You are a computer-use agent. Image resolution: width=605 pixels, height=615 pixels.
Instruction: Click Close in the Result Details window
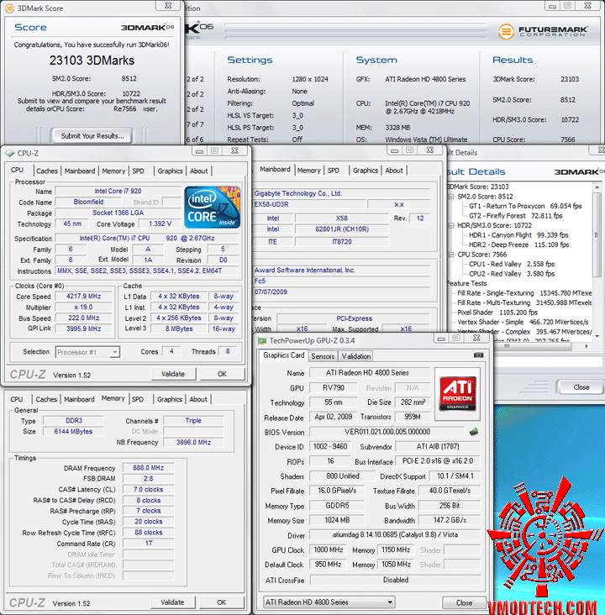(x=581, y=387)
